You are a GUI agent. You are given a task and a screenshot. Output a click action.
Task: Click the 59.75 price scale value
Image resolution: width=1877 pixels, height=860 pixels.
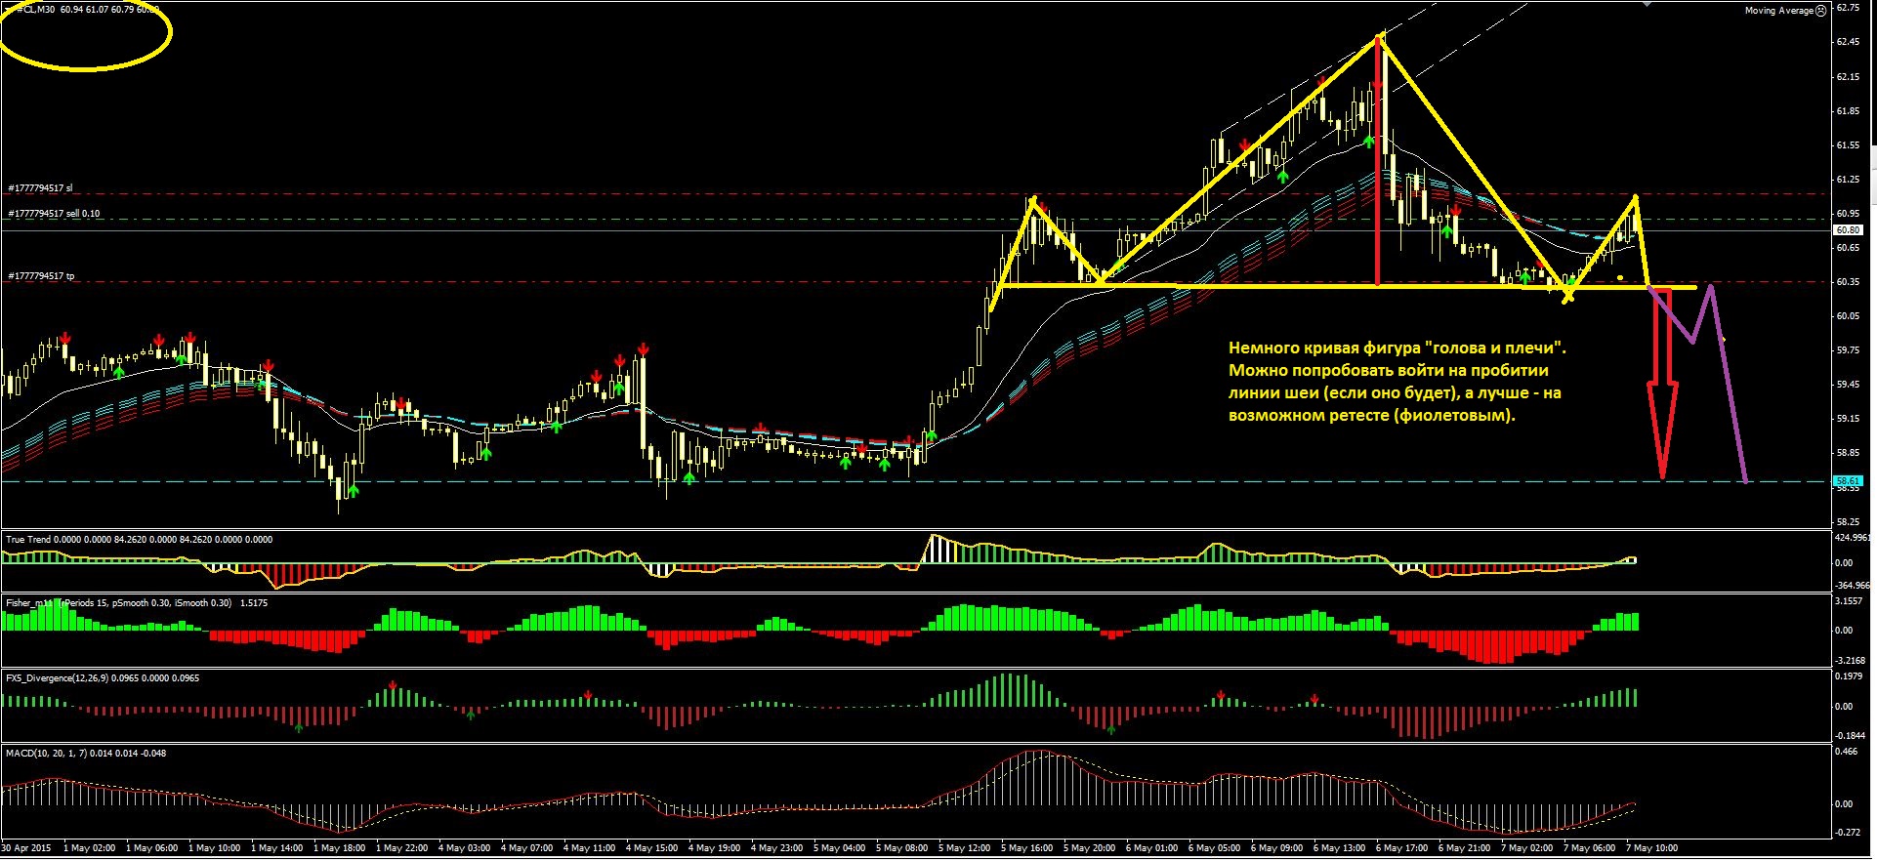pyautogui.click(x=1848, y=350)
